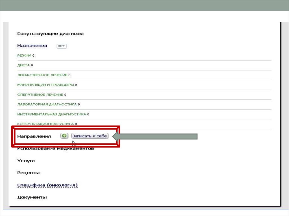Click the gray arrow pointing at Записать к себе

155,137
